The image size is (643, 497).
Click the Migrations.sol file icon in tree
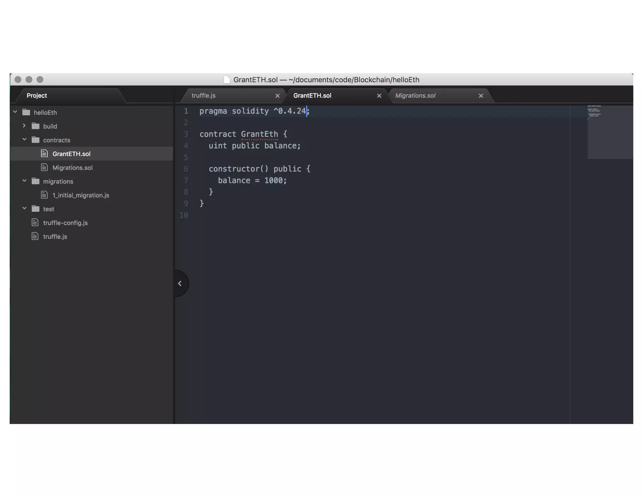(x=44, y=167)
